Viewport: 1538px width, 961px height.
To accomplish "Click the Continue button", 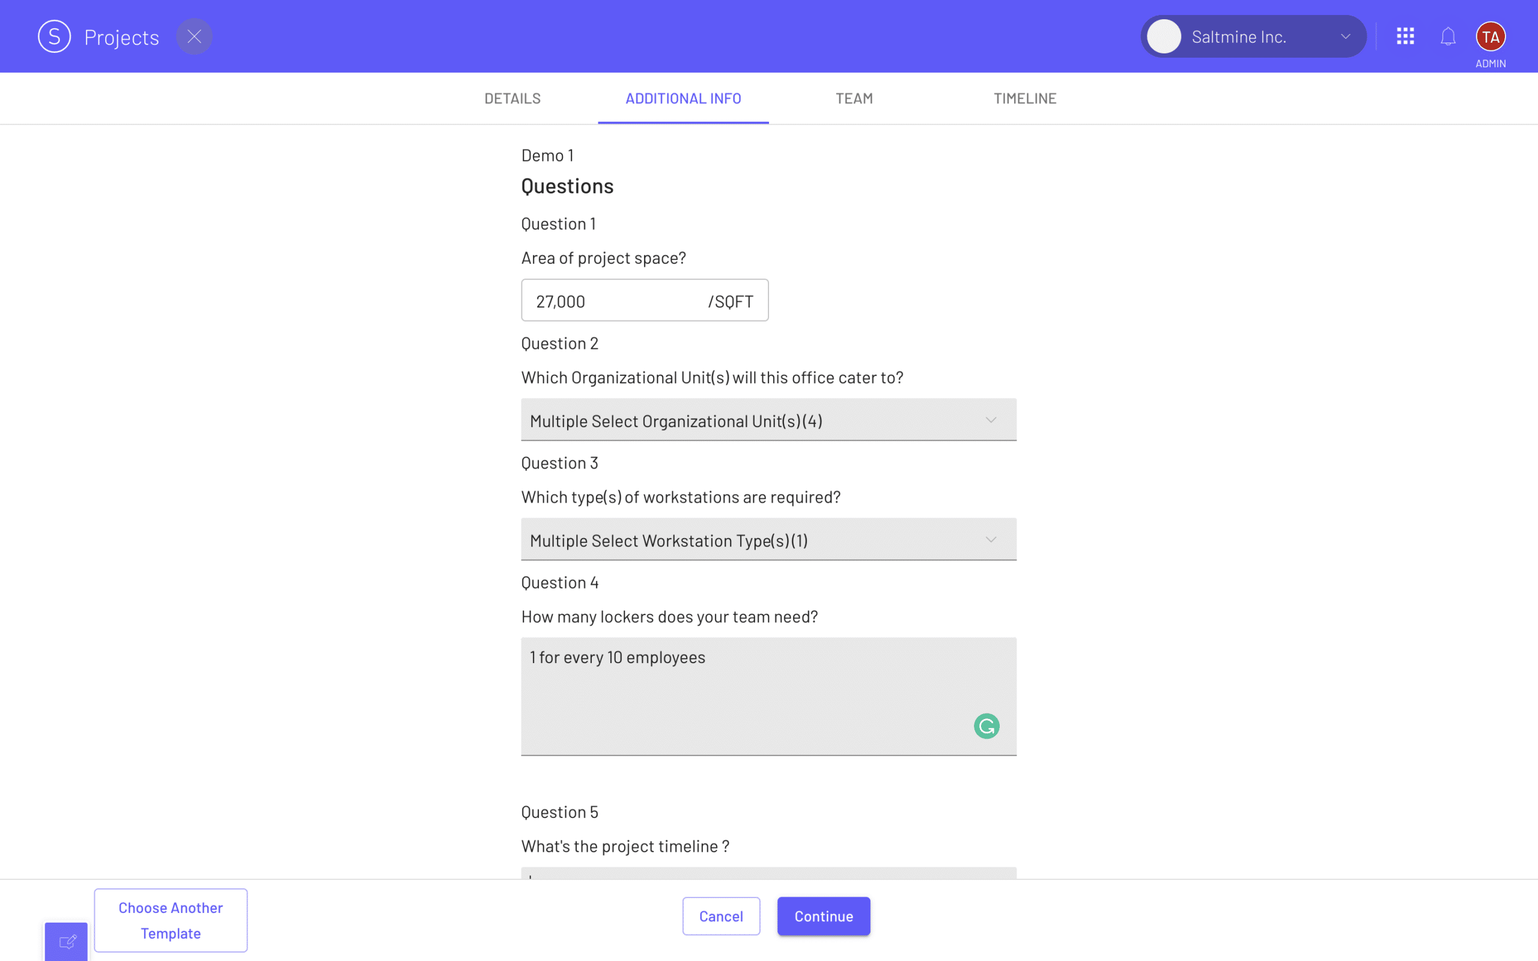I will (x=824, y=915).
